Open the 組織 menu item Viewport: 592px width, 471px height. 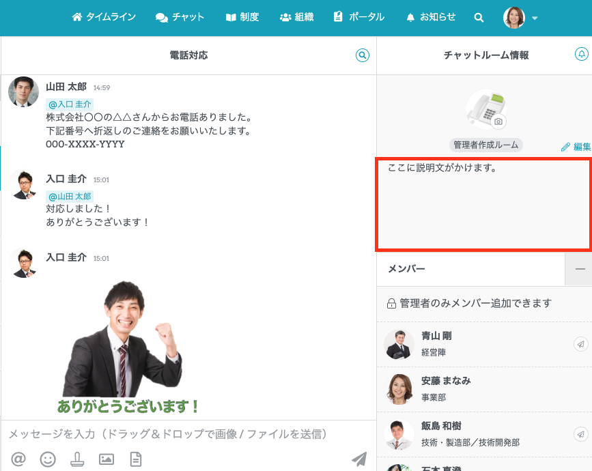click(297, 18)
